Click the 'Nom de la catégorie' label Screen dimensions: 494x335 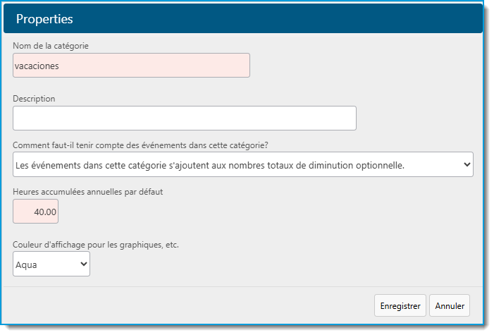[51, 46]
